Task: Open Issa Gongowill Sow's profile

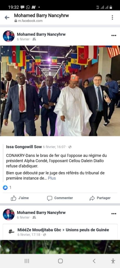Action: 24,147
